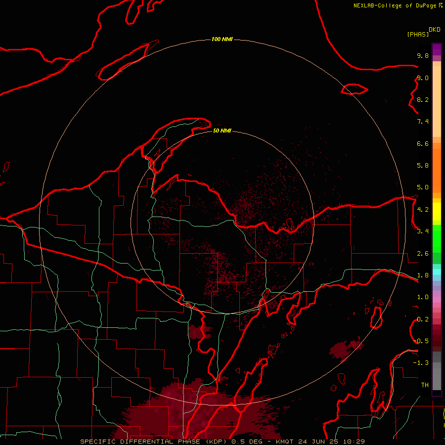Click the 9.0 legend value
Screen dimensions: 445x445
pyautogui.click(x=423, y=78)
